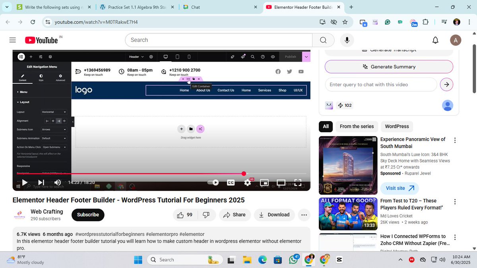
Task: Subscribe to Web Crafting
Action: [88, 215]
